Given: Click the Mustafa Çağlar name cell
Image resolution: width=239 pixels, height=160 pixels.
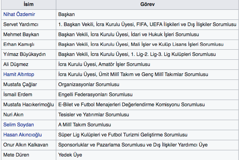Looking at the screenshot, I should pos(20,85).
